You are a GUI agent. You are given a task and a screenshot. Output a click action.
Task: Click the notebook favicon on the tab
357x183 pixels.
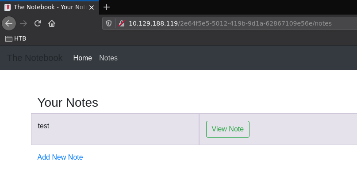pos(8,7)
